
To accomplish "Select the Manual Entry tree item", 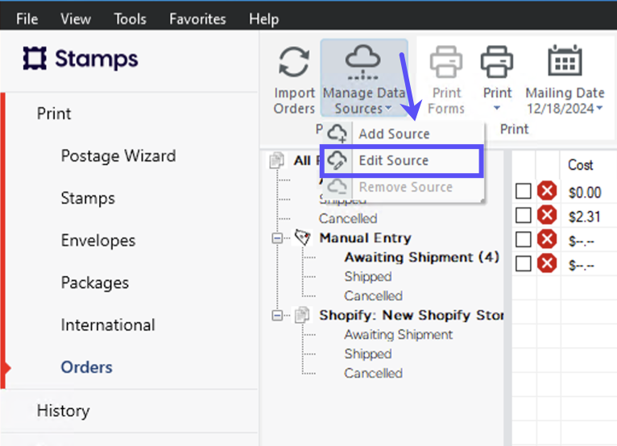I will (365, 238).
